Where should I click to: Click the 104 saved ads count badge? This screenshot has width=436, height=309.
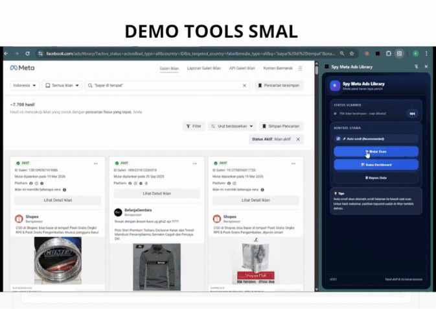pyautogui.click(x=413, y=114)
